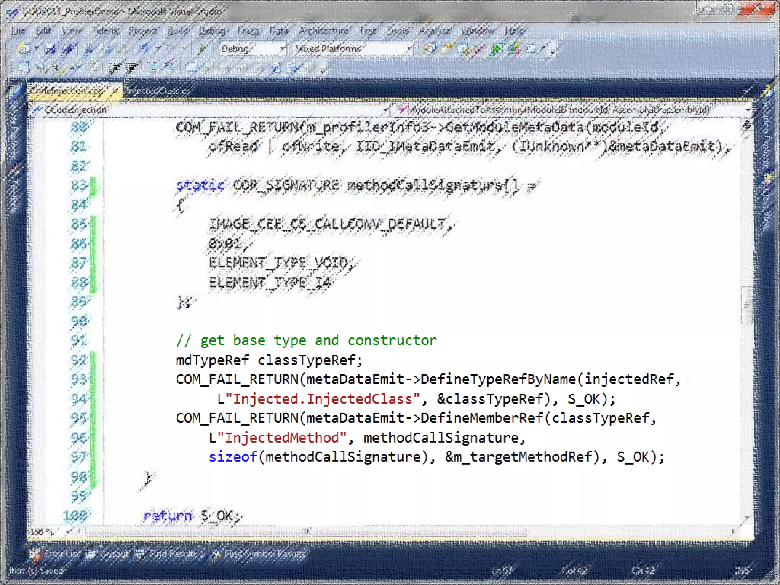Expand the ModuleAttachedToAssembly member dropdown

(748, 110)
